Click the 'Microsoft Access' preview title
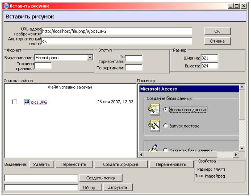This screenshot has width=251, height=196. click(x=159, y=89)
